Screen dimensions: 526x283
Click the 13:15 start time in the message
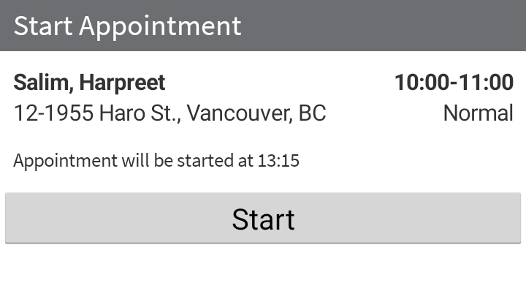click(x=278, y=161)
